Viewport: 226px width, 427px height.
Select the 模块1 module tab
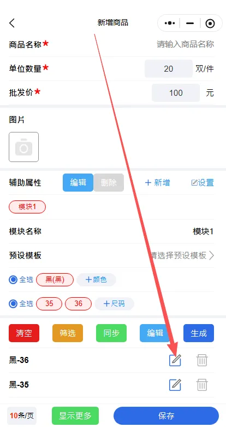(x=27, y=207)
